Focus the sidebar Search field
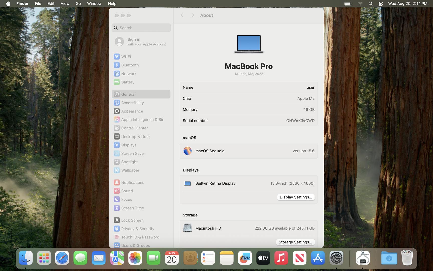This screenshot has height=271, width=433. pyautogui.click(x=141, y=28)
